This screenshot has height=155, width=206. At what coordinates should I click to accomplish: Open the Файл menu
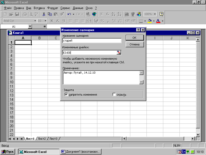pos(8,8)
